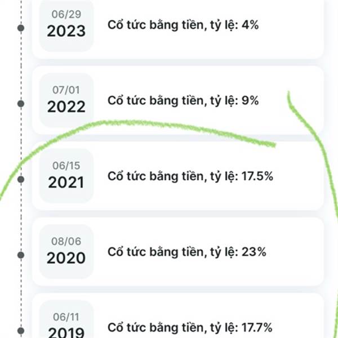The height and width of the screenshot is (338, 338).
Task: Select the 17.7% cash dividend text
Action: click(190, 327)
